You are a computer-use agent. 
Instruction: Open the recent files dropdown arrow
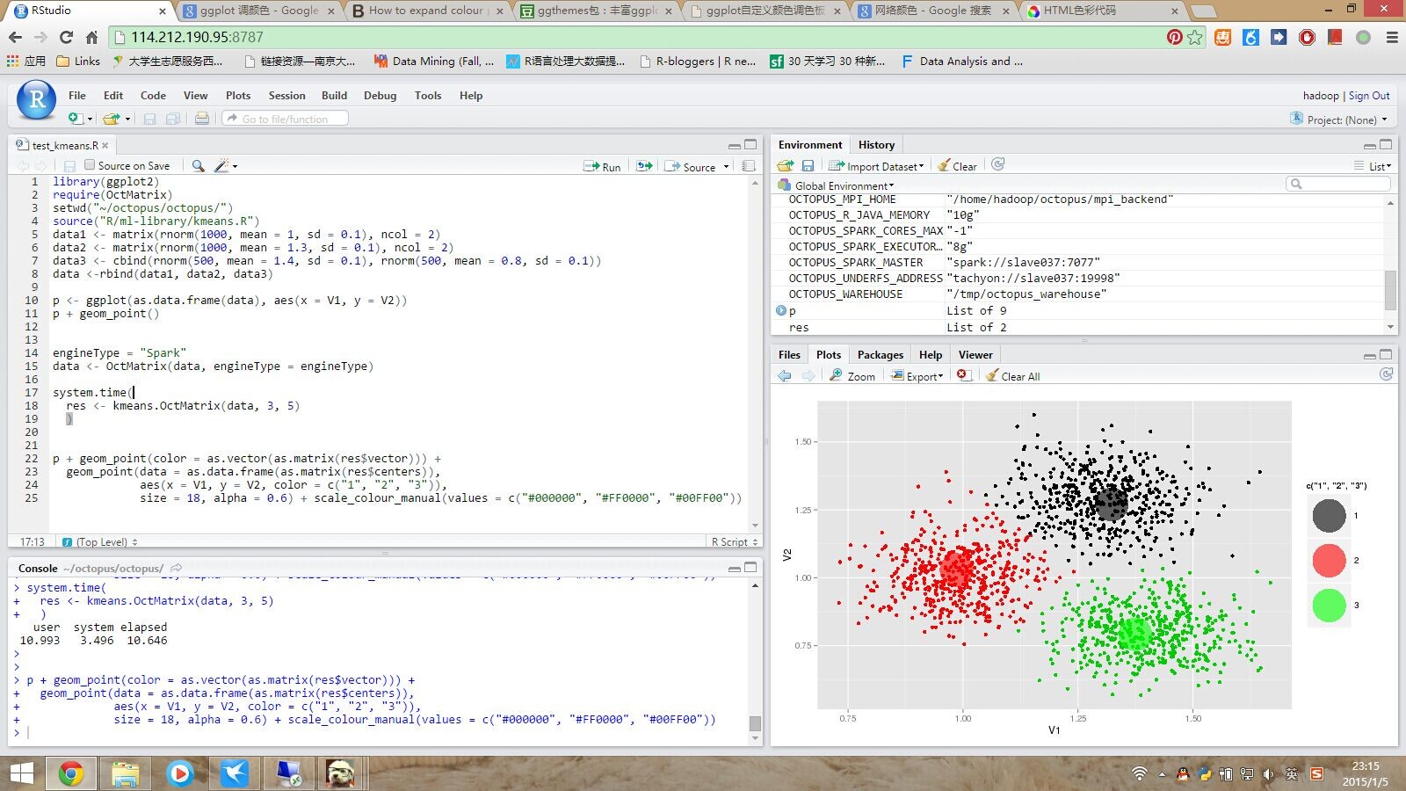127,120
